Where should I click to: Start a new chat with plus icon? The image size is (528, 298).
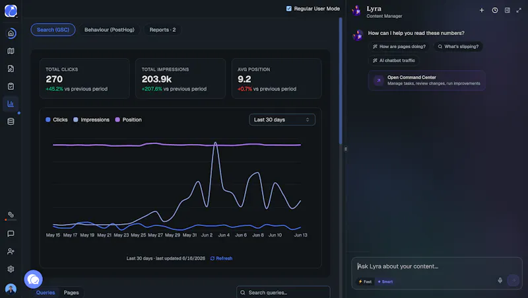click(x=482, y=11)
